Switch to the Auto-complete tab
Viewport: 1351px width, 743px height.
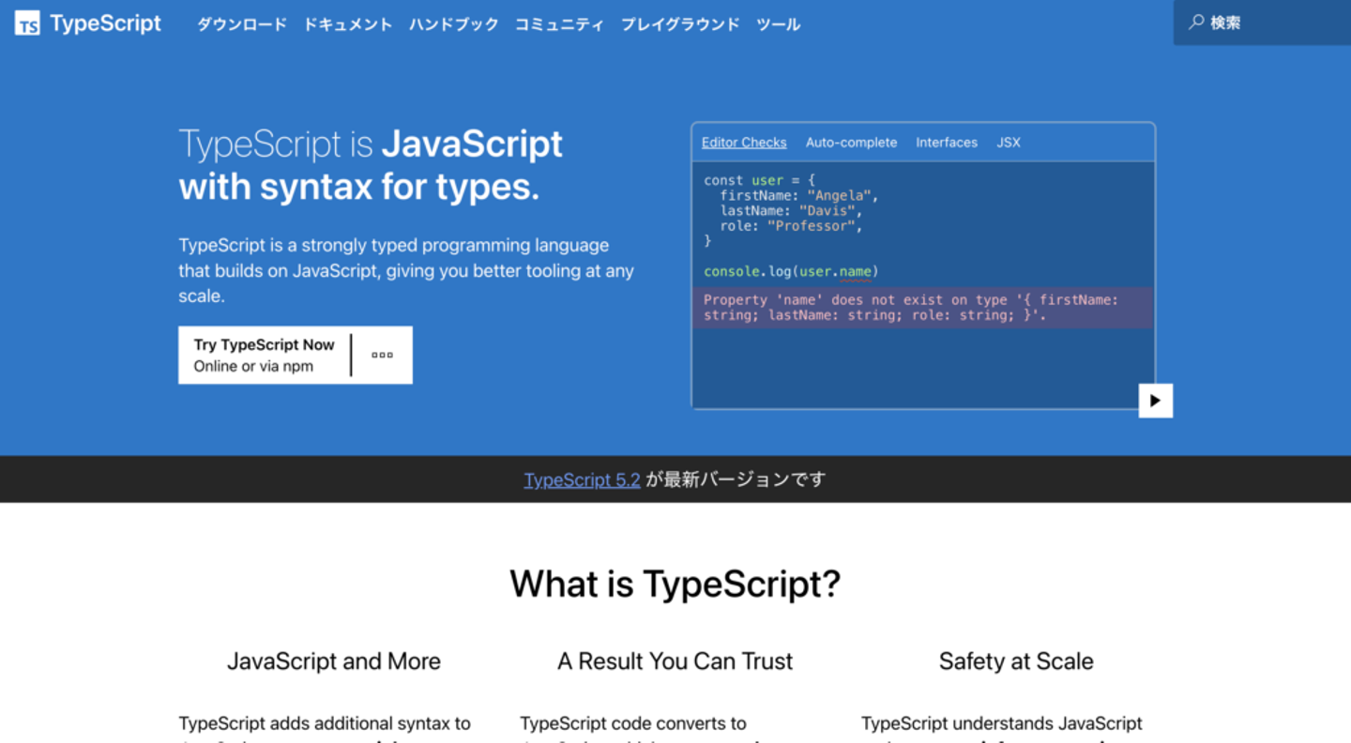pyautogui.click(x=851, y=143)
